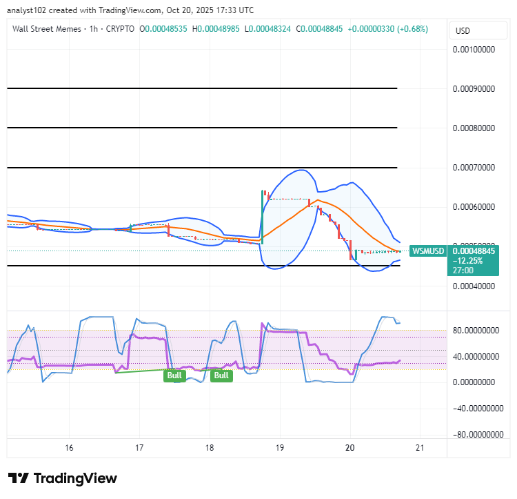Click the first green Bull signal label
Viewport: 517px width, 499px height.
point(174,375)
